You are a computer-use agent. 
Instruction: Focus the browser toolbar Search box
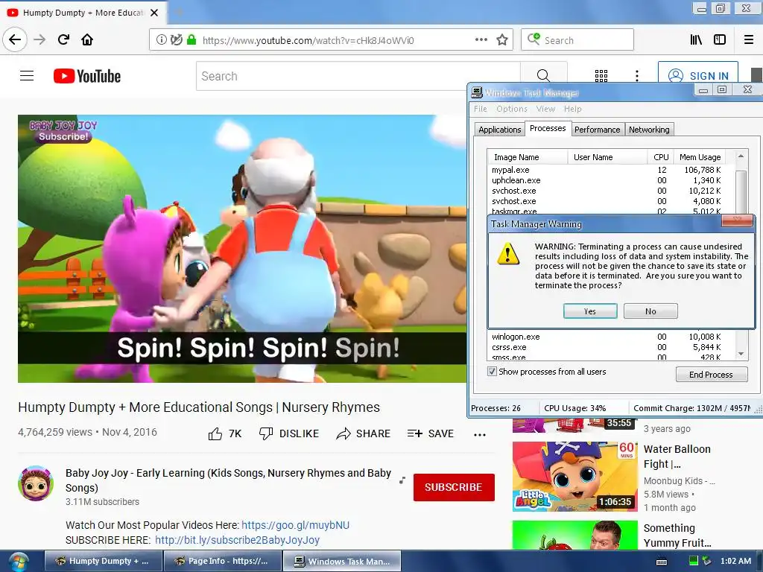[x=577, y=40]
